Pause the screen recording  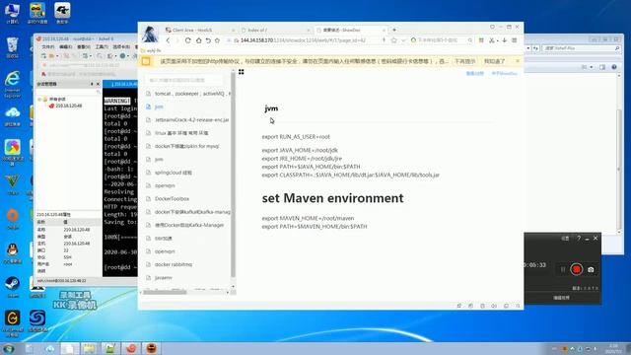[x=563, y=269]
